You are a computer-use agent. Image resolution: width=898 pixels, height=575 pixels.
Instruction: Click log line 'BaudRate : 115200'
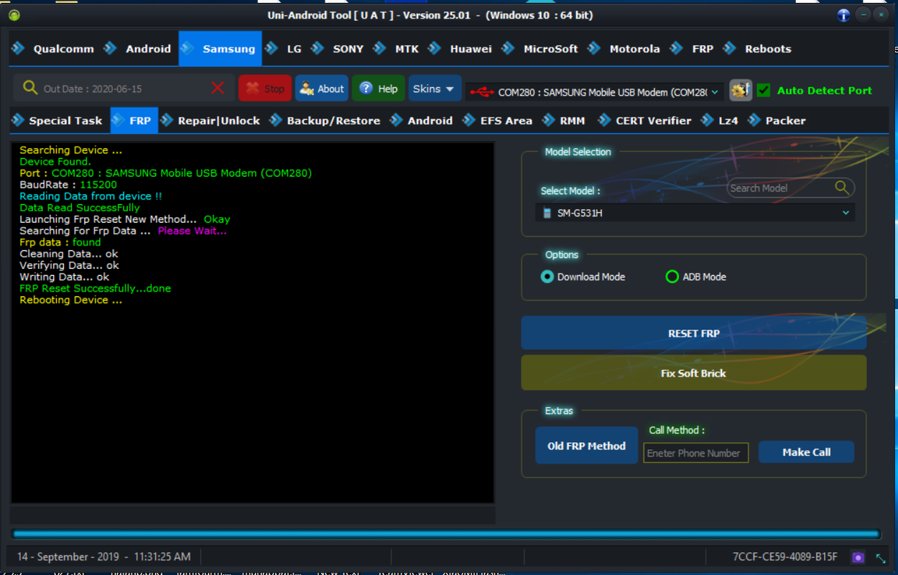(x=68, y=185)
